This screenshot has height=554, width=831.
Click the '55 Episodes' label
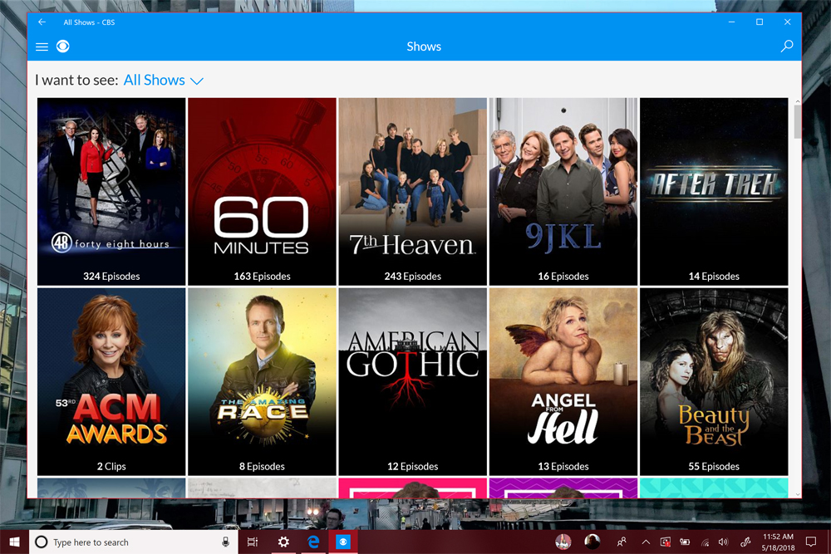(713, 467)
